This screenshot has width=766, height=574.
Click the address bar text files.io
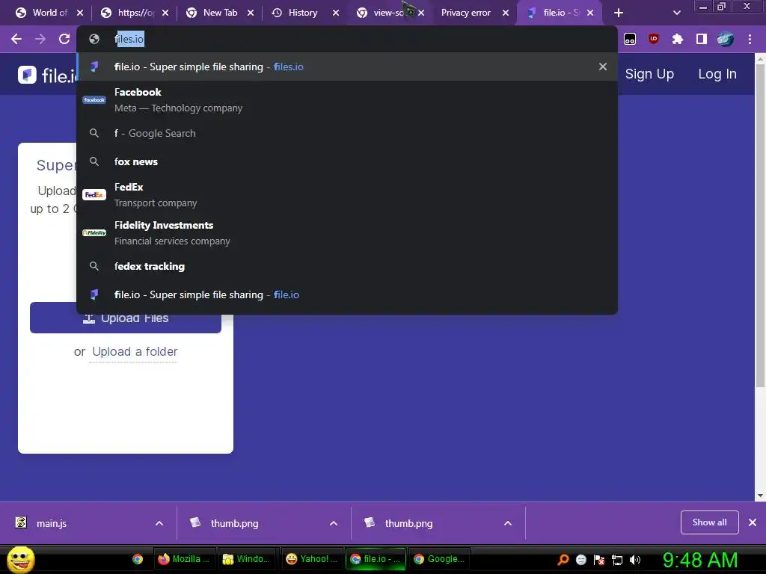click(x=129, y=39)
